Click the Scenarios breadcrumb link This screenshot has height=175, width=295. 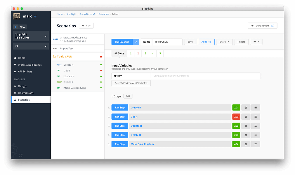pyautogui.click(x=103, y=14)
